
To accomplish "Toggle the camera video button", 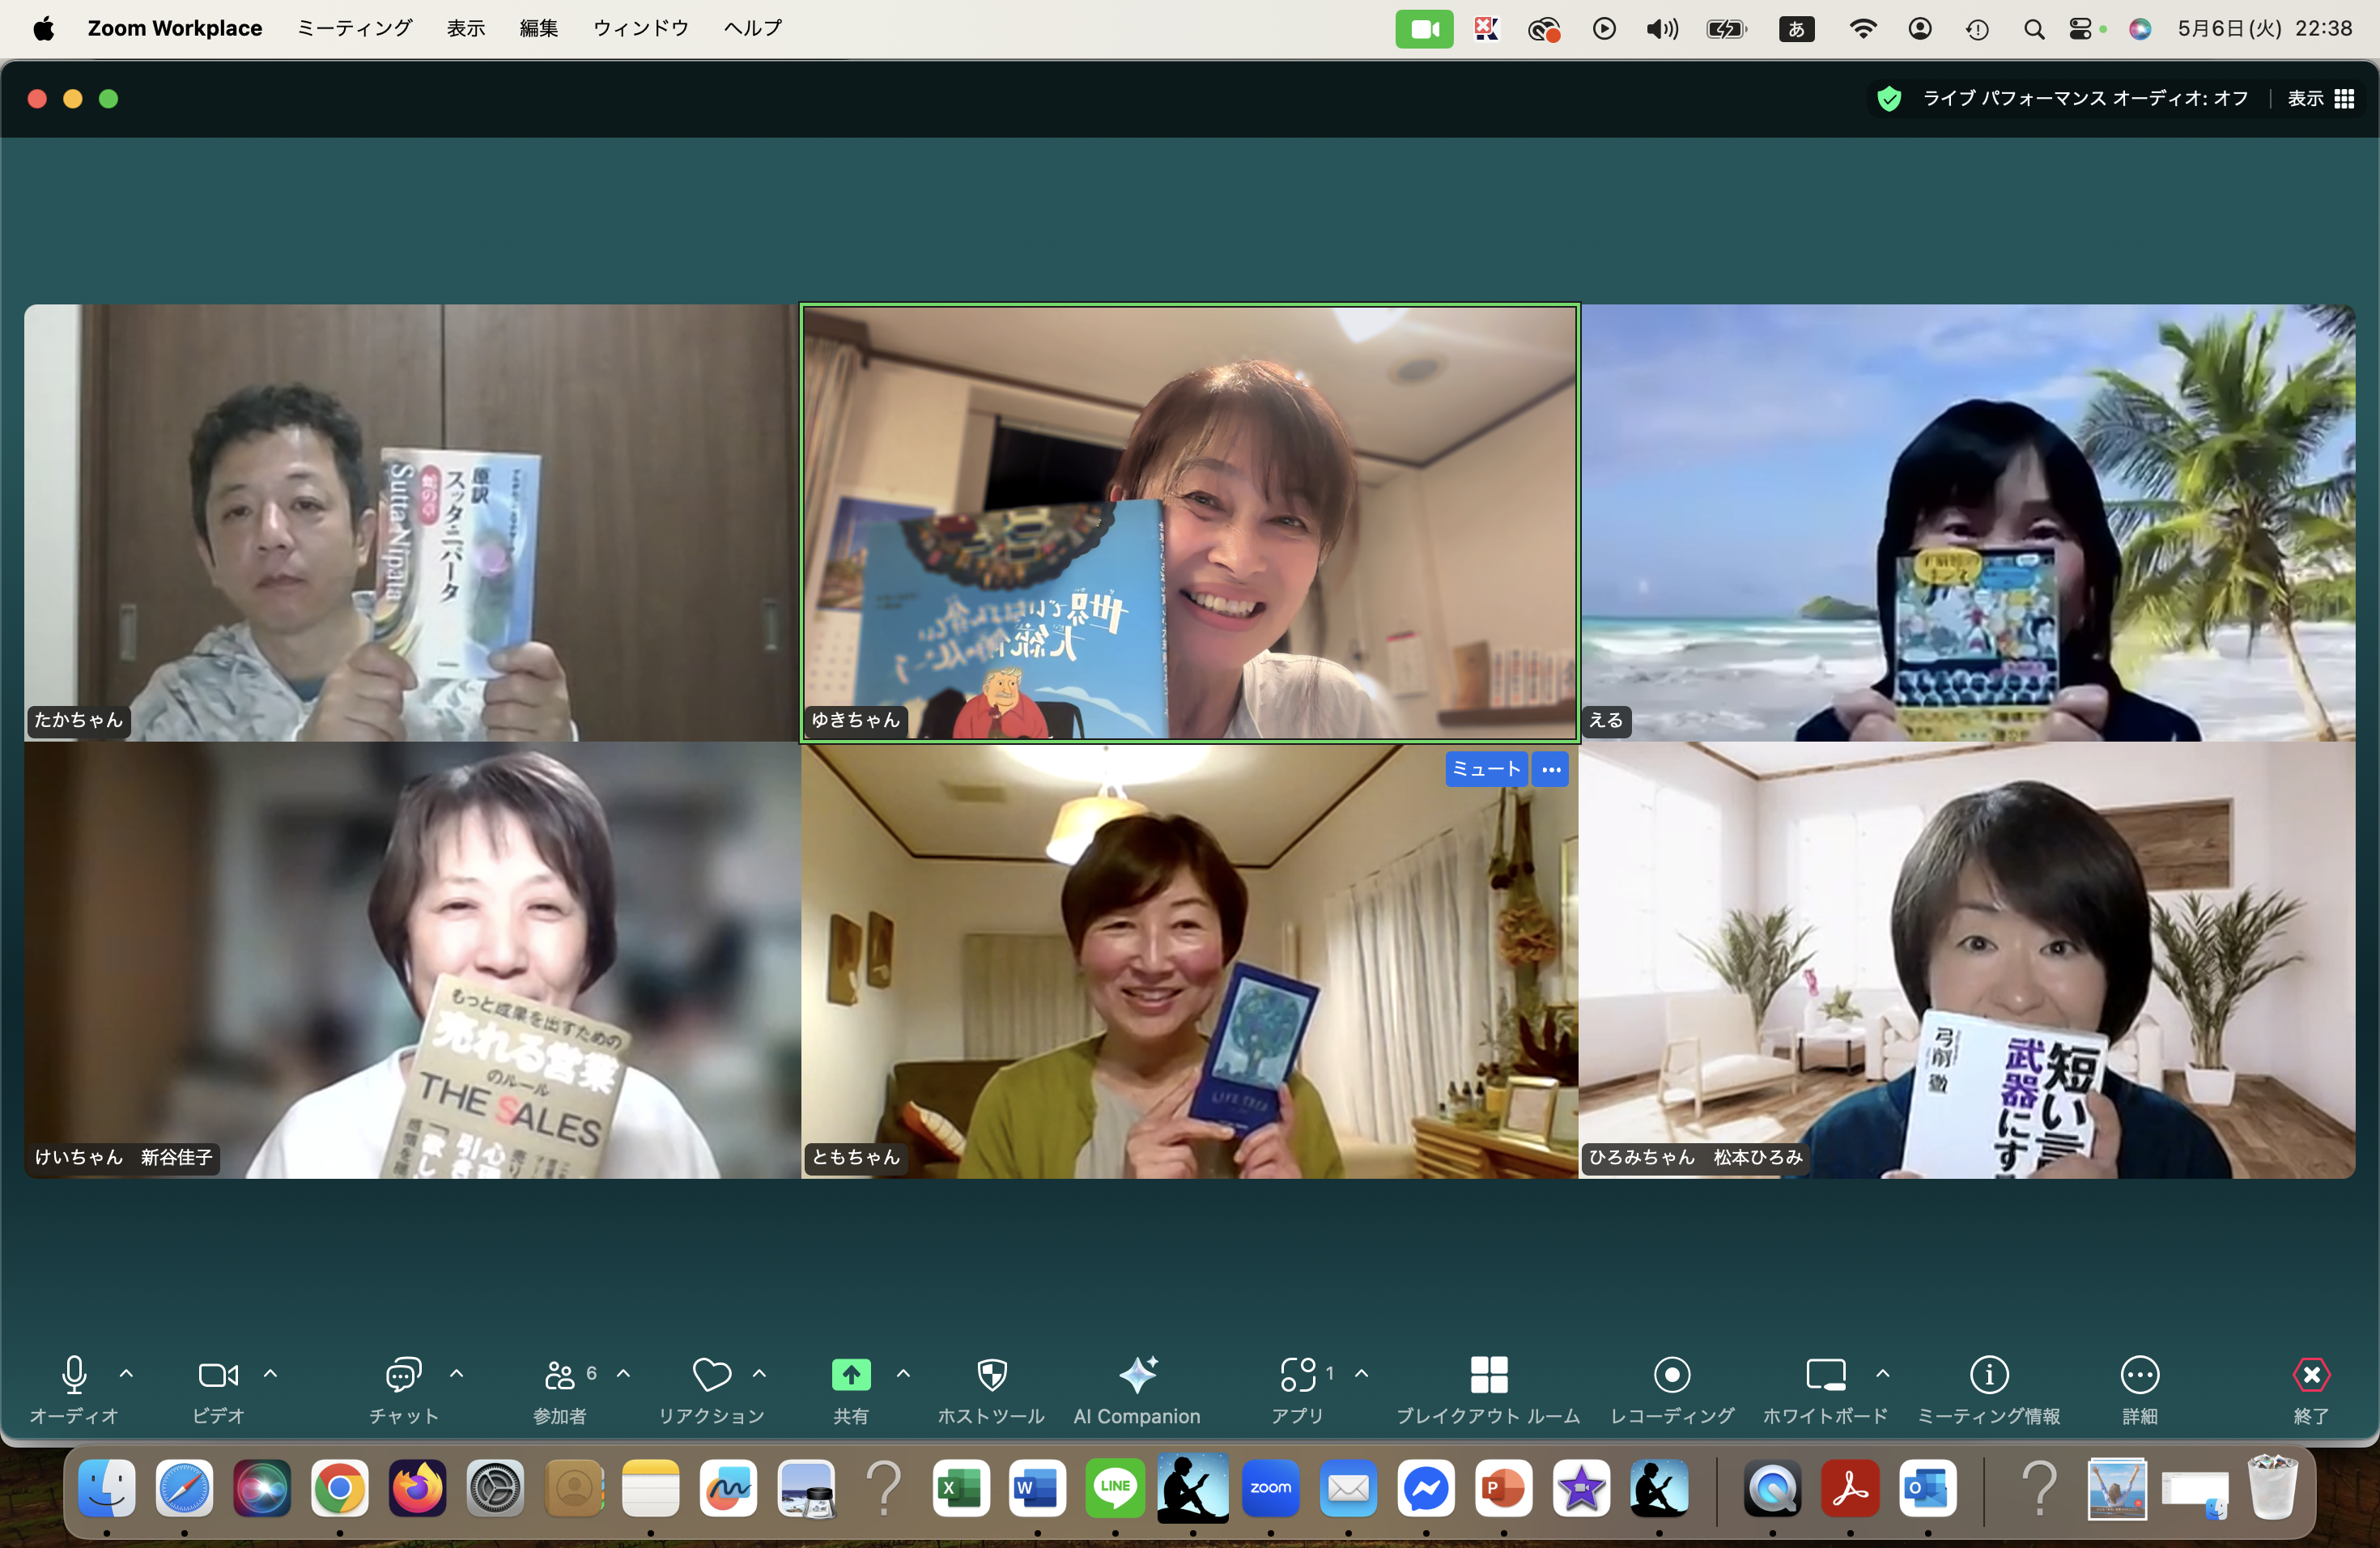I will [x=218, y=1375].
